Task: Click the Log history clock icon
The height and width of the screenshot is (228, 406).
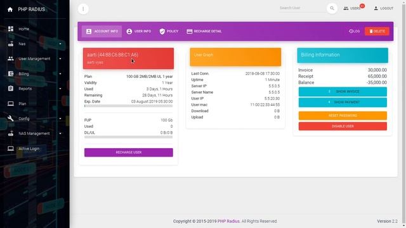Action: click(x=351, y=31)
